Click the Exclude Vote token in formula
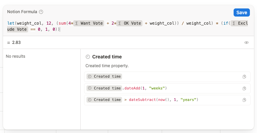 [239, 23]
